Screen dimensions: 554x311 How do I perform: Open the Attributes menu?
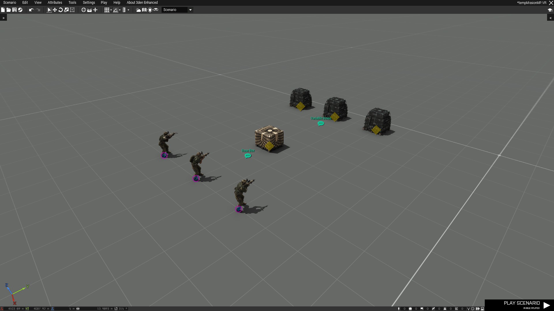[x=55, y=3]
